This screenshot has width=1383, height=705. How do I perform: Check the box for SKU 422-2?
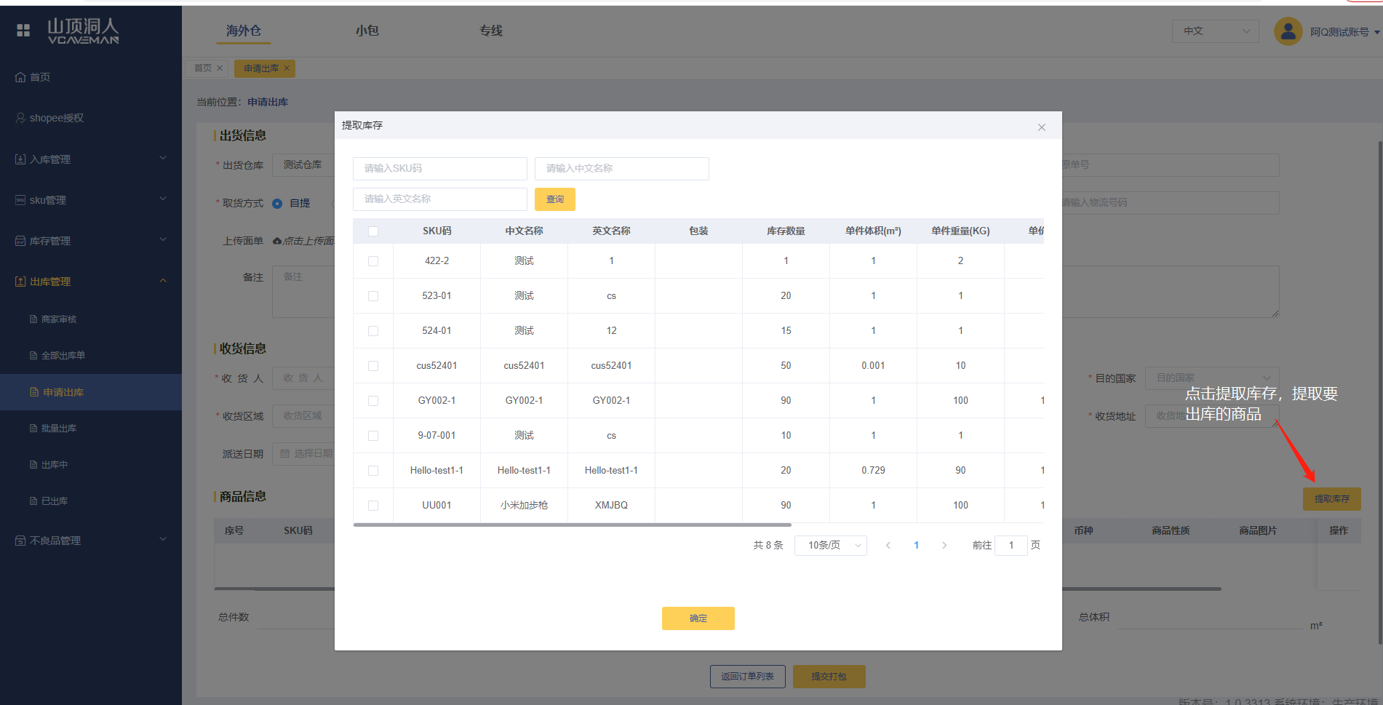[373, 261]
